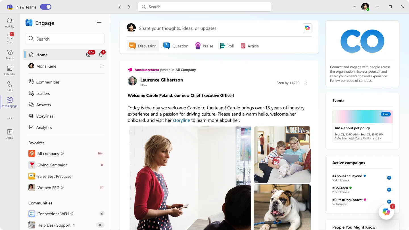Collapse Engage navigation with hamburger icon
Screen dimensions: 409x230
[99, 23]
